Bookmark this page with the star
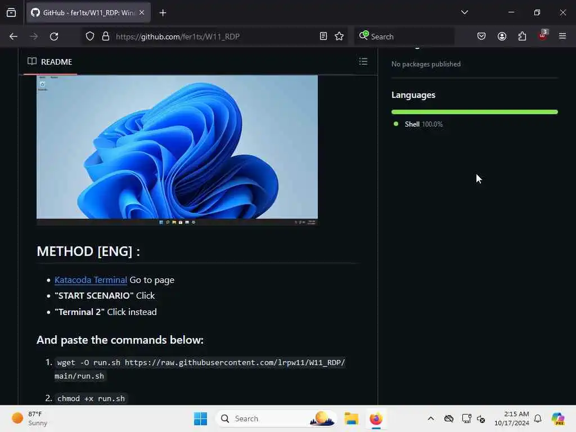The image size is (576, 432). click(x=339, y=37)
